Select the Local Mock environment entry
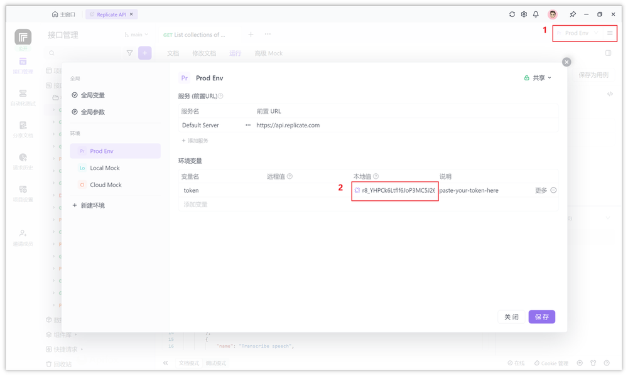628x376 pixels. click(115, 168)
